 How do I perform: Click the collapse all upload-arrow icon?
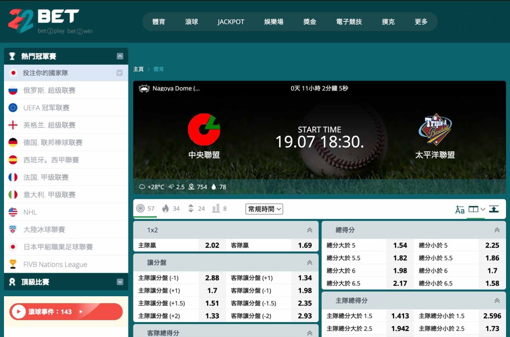point(494,209)
